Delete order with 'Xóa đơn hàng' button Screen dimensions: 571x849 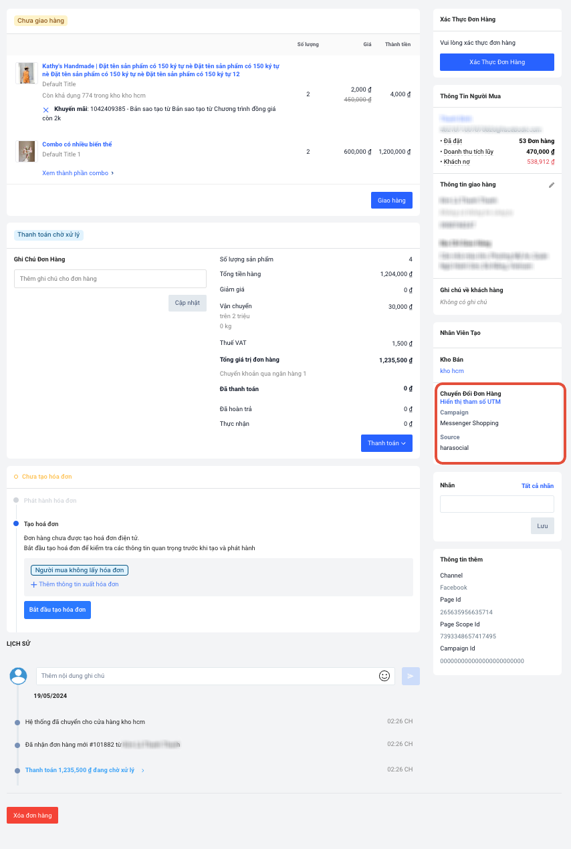click(32, 816)
